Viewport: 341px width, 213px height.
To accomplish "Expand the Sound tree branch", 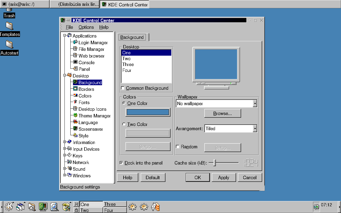I will (x=65, y=169).
